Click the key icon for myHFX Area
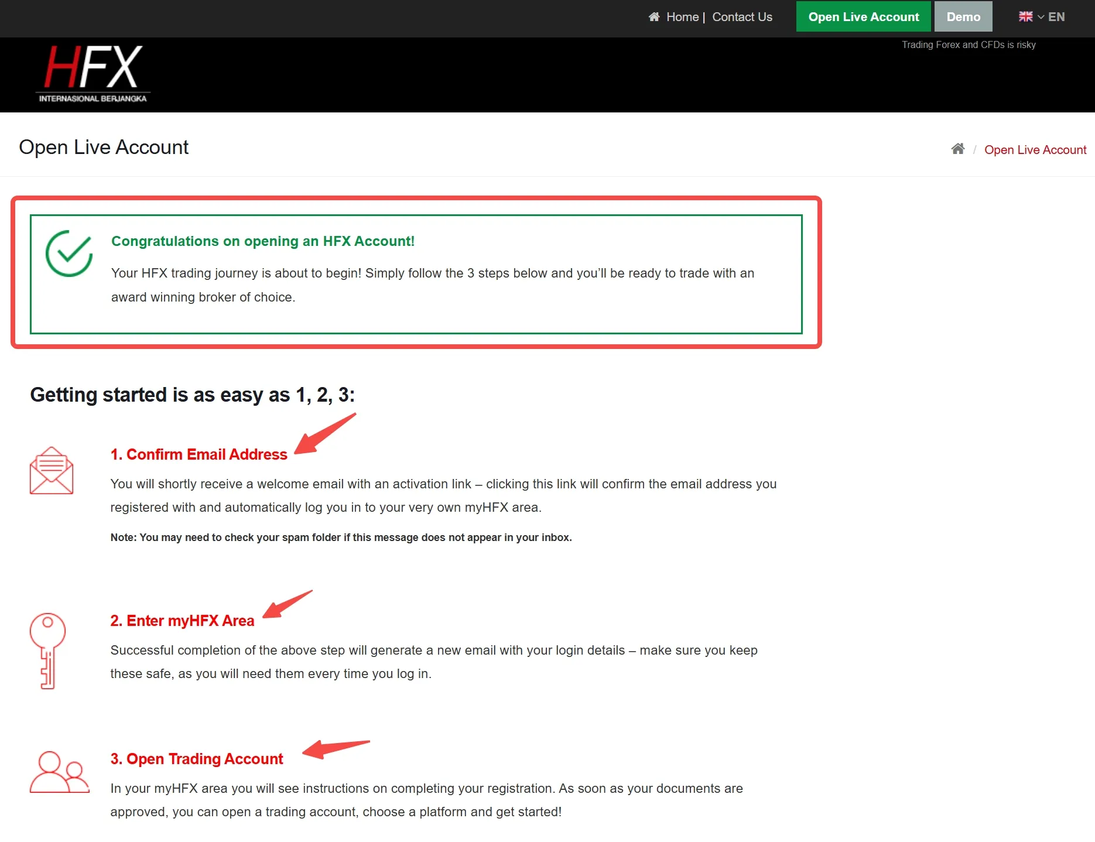Viewport: 1095px width, 842px height. tap(47, 651)
